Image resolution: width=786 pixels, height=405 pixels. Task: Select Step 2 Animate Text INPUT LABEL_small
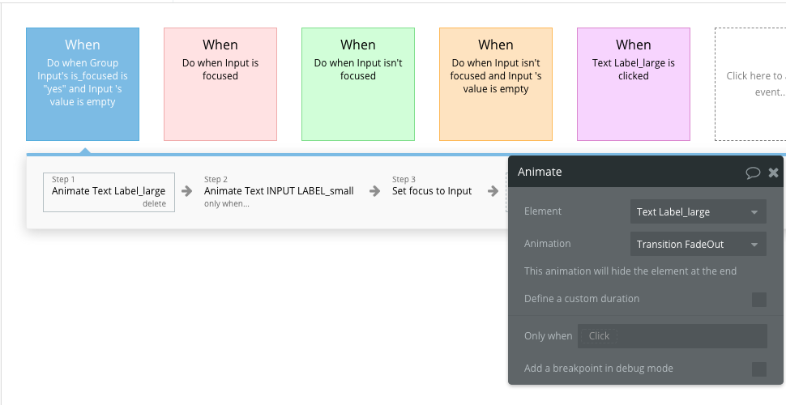[x=279, y=191]
